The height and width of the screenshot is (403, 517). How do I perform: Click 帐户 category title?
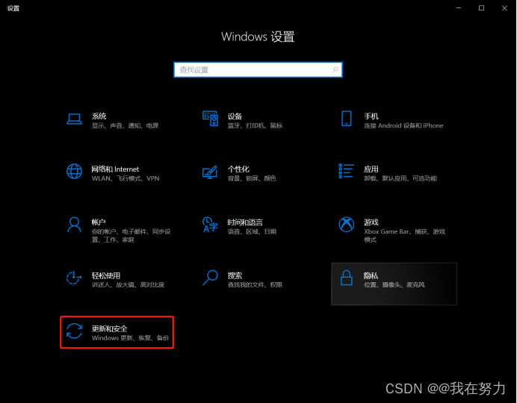[99, 222]
